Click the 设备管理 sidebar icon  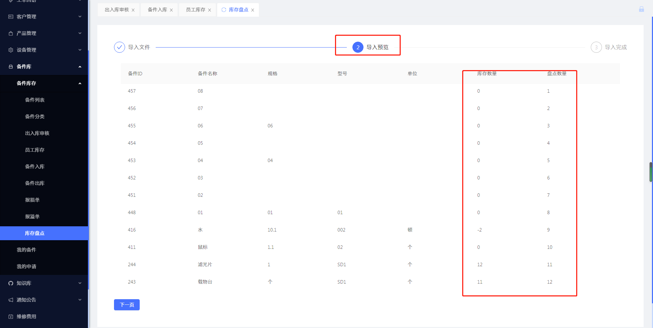(10, 50)
